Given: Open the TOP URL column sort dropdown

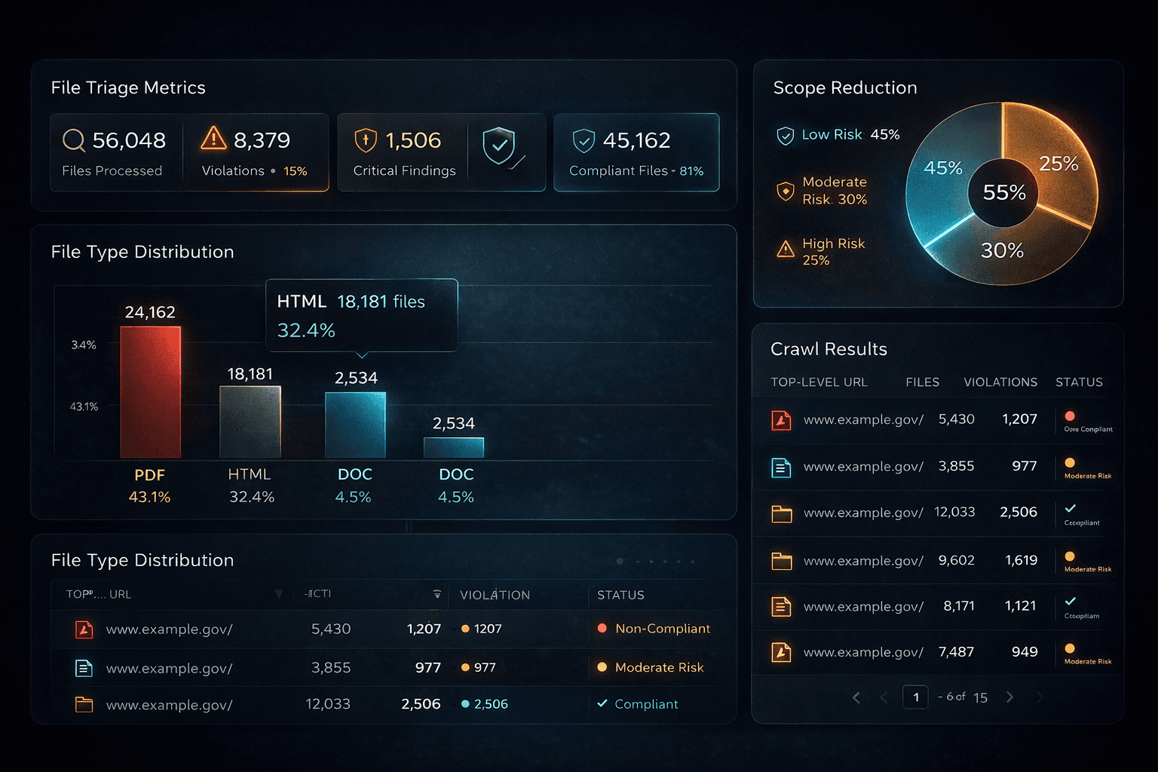Looking at the screenshot, I should (x=280, y=594).
